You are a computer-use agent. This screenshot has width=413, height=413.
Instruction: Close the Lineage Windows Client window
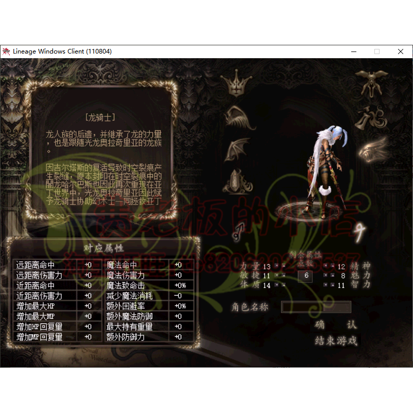coord(400,51)
